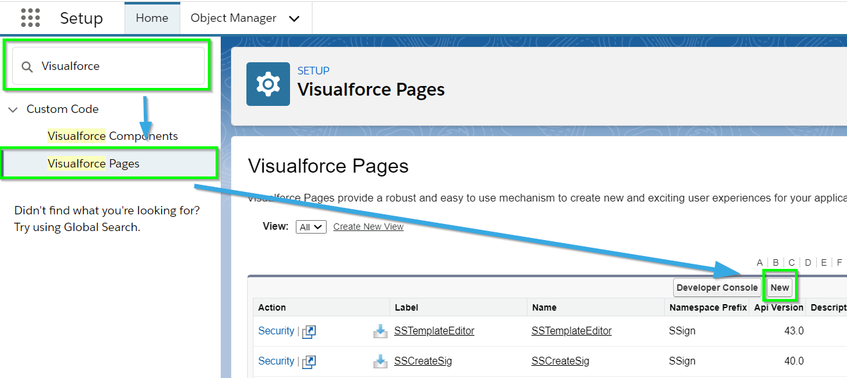Click the Create New View link
This screenshot has width=847, height=378.
click(368, 227)
